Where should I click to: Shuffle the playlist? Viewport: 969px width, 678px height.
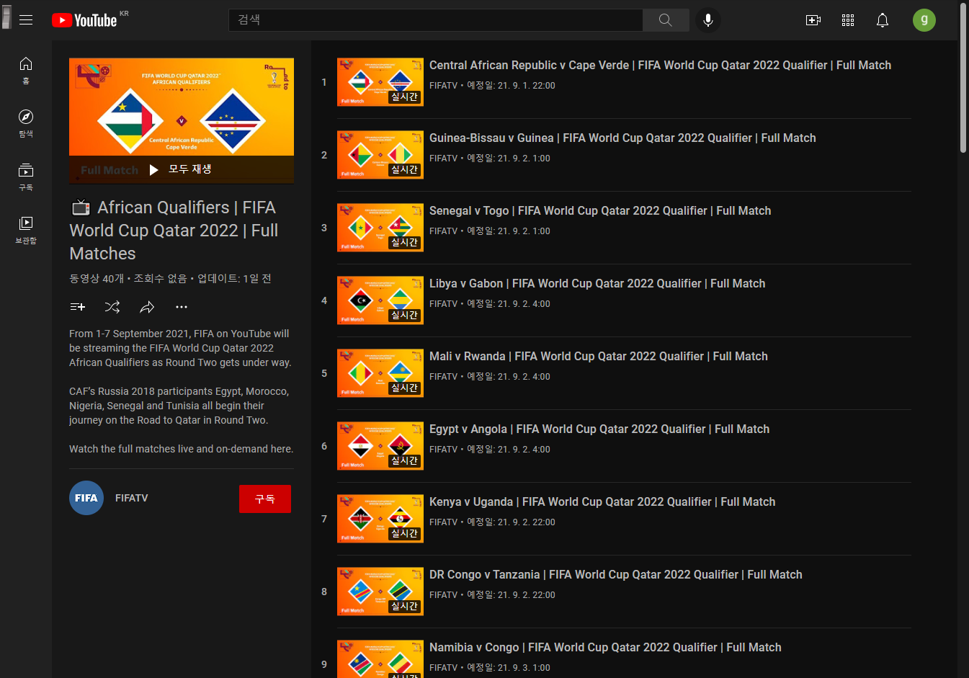[x=112, y=307]
